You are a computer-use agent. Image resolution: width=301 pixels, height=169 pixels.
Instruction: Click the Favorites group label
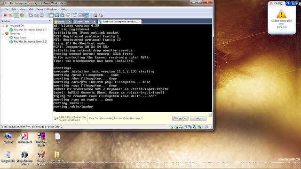15,34
